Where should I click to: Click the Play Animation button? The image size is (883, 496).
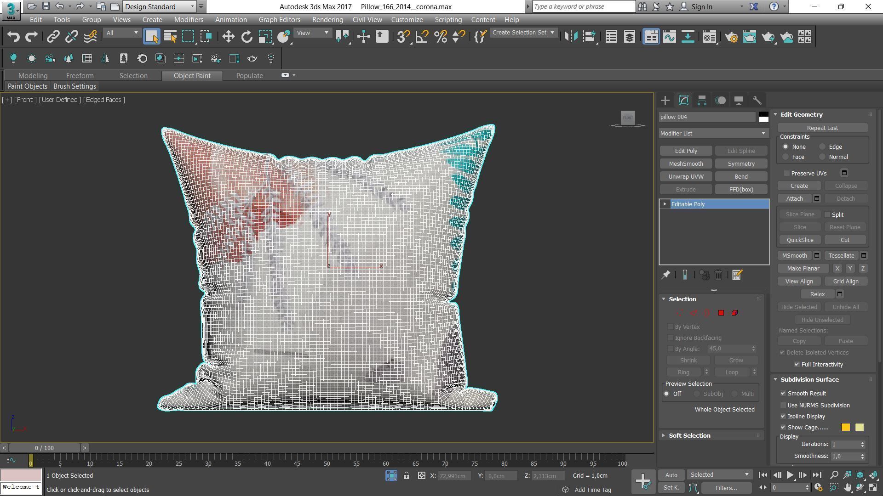(790, 475)
